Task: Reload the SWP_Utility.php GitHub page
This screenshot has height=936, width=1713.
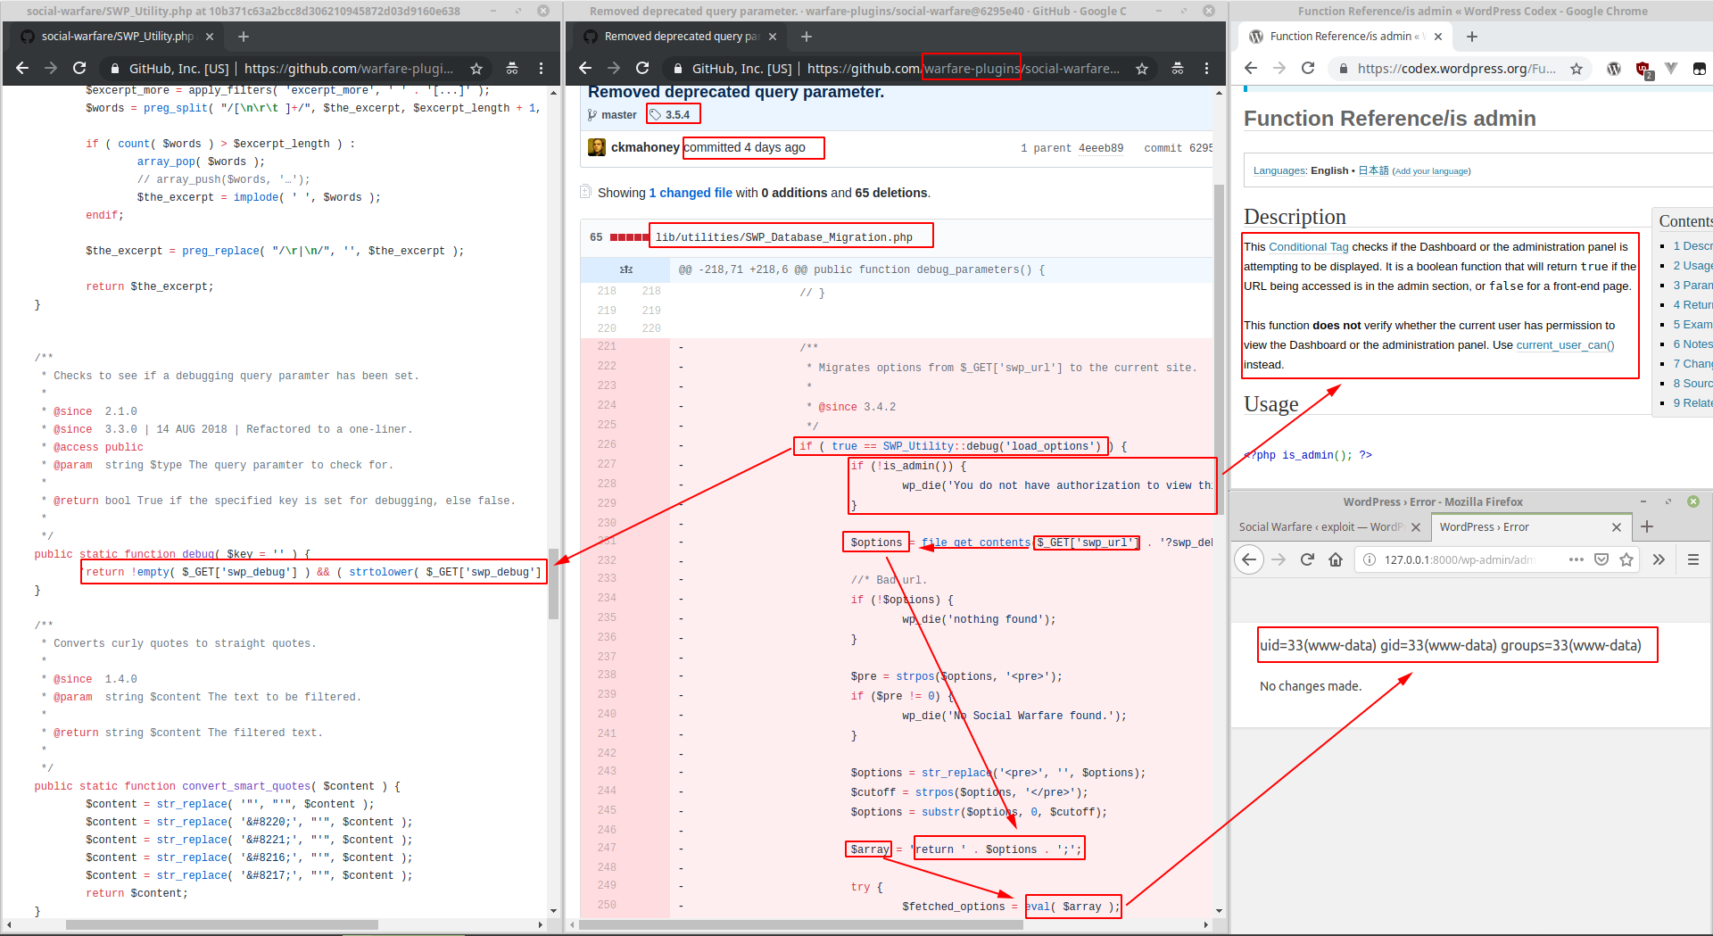Action: [79, 68]
